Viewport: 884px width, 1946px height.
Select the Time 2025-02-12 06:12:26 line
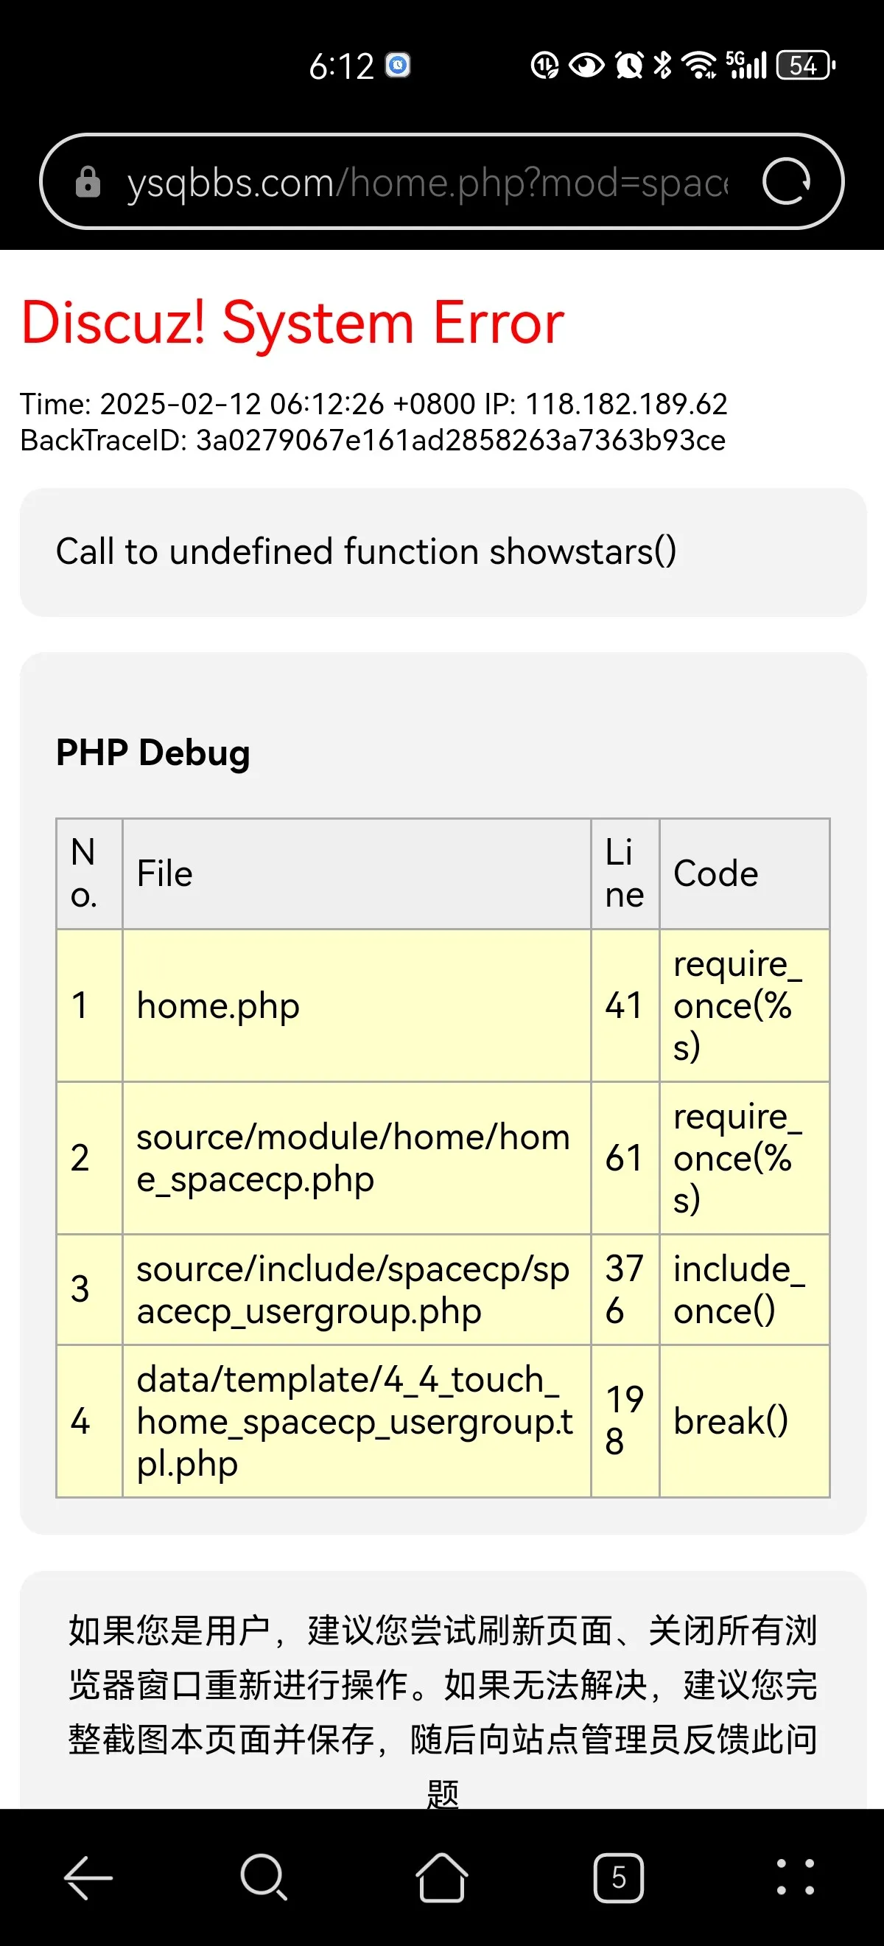373,404
